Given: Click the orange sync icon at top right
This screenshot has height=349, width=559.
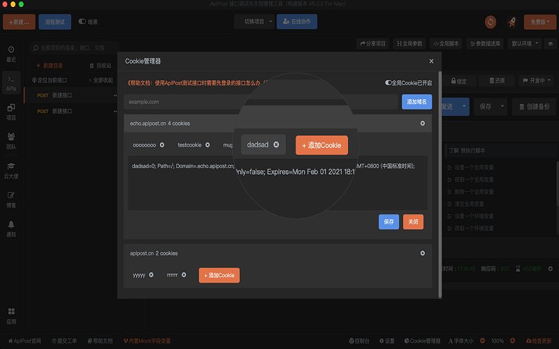Looking at the screenshot, I should [491, 22].
